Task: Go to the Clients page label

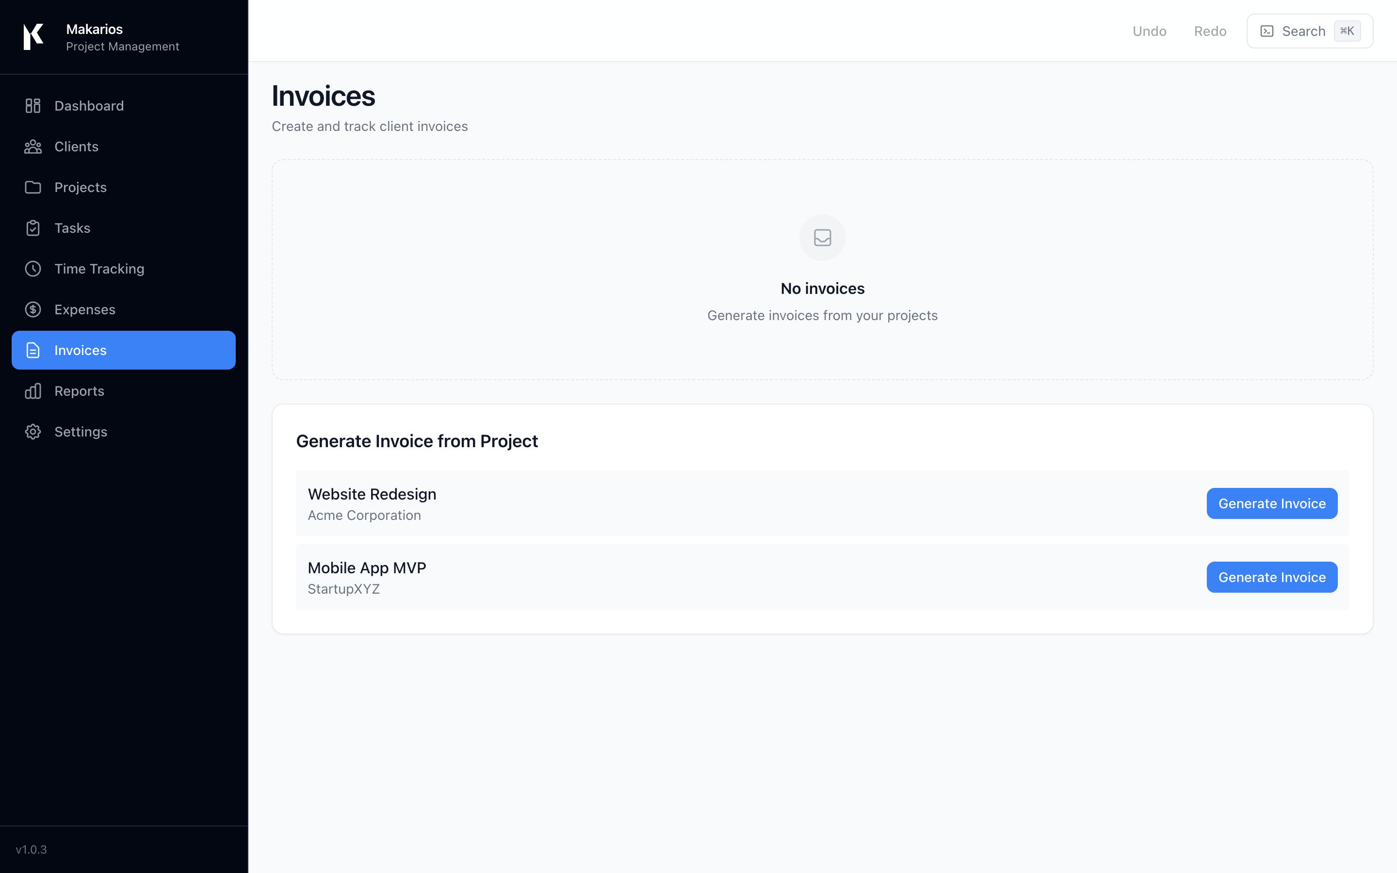Action: (76, 146)
